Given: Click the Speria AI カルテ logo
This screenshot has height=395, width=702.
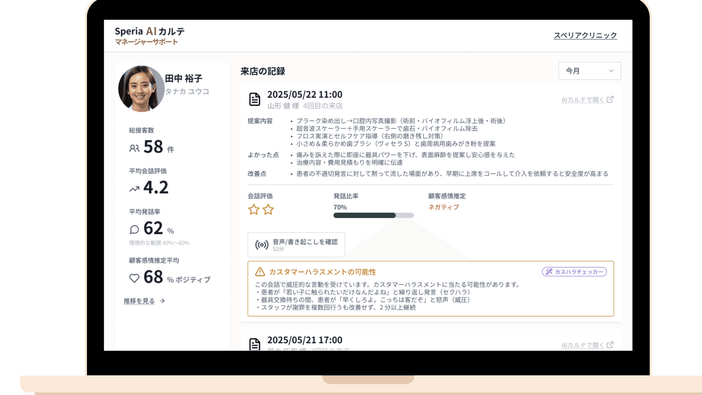Looking at the screenshot, I should point(149,31).
